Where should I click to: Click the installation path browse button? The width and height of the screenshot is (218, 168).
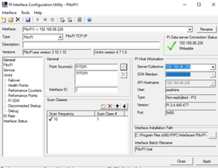[212, 135]
